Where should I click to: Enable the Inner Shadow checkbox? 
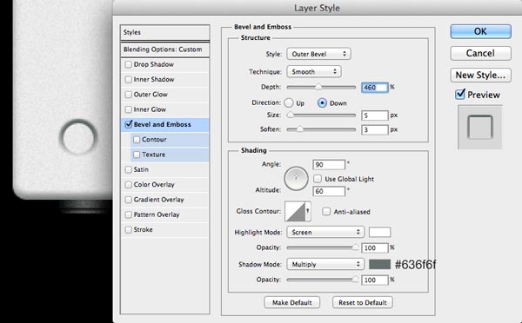coord(128,79)
